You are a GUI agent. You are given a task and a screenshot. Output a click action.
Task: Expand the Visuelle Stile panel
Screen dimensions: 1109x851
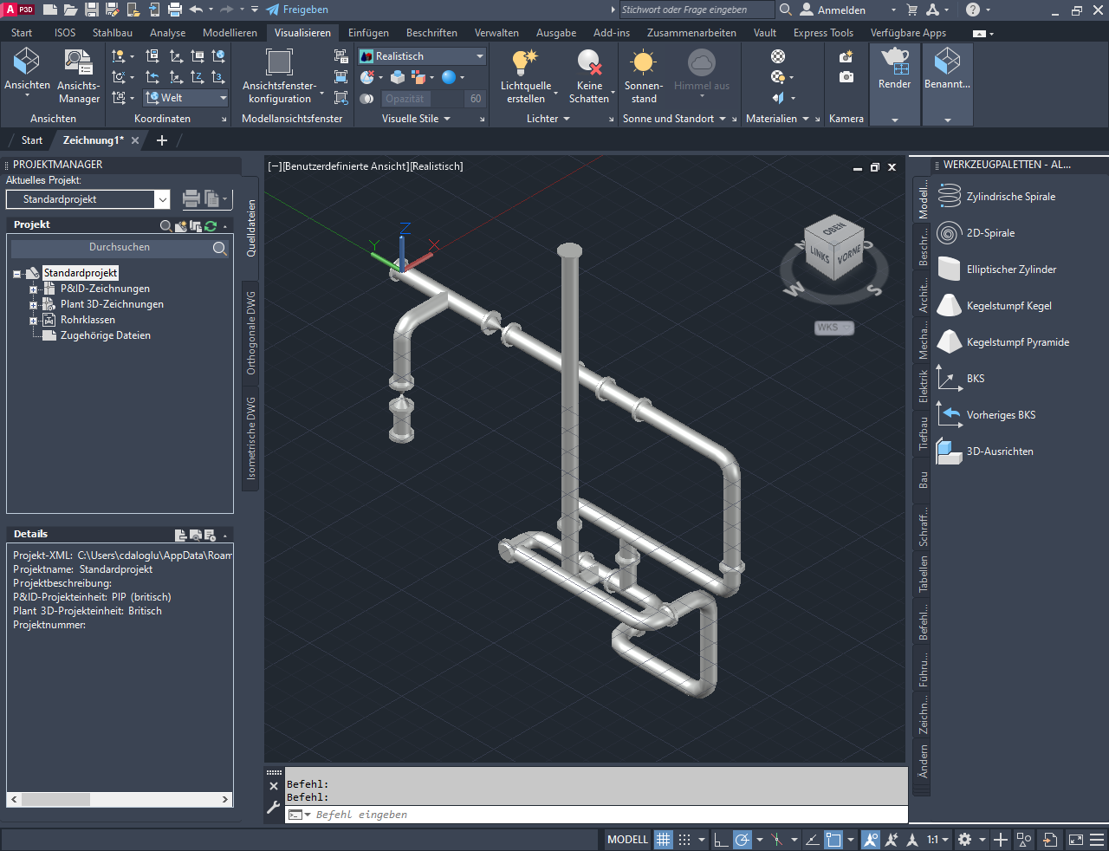[x=417, y=119]
